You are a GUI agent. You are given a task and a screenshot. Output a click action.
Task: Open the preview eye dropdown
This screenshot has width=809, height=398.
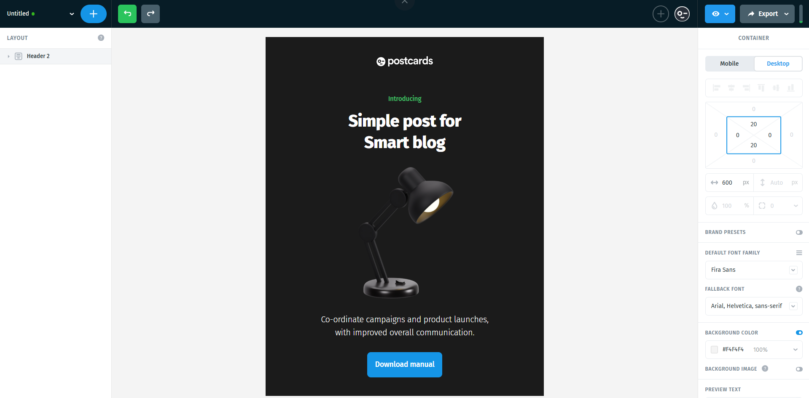coord(720,14)
